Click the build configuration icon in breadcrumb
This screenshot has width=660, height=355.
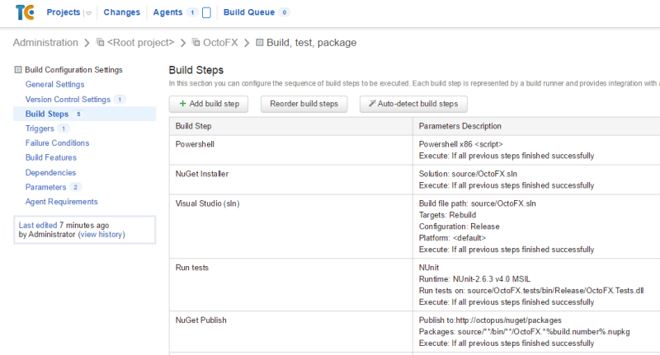coord(260,42)
